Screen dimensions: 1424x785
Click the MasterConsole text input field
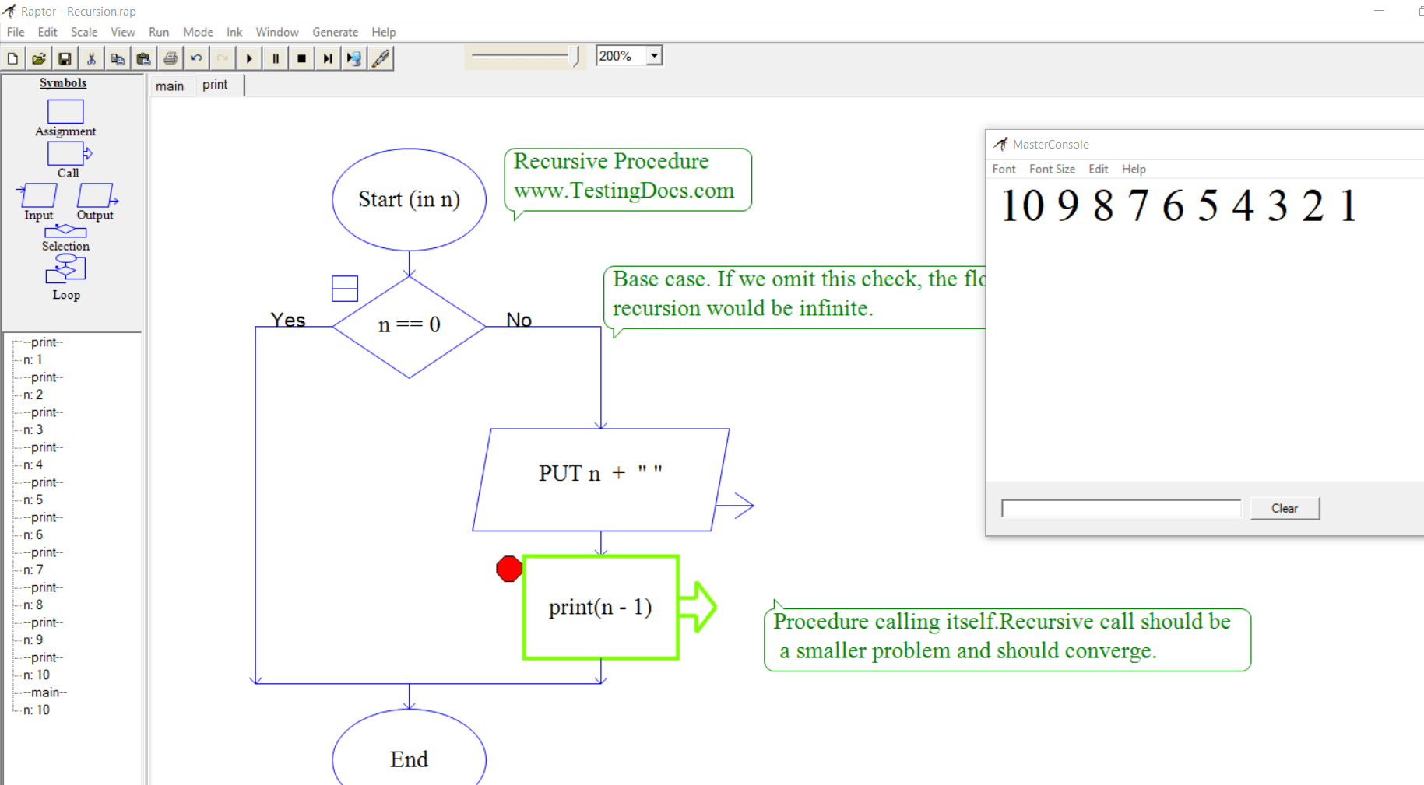1120,508
